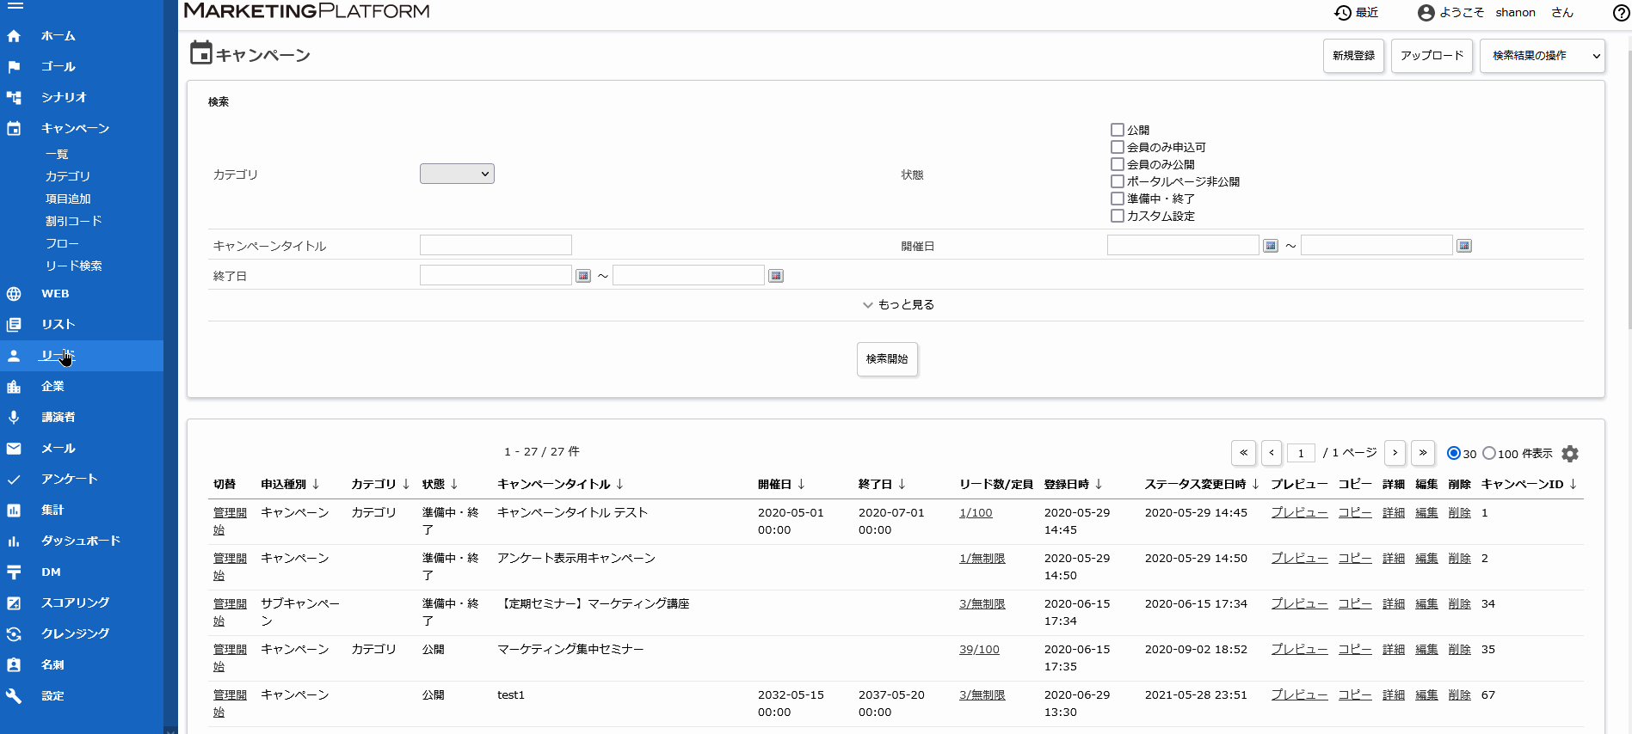Click the table settings gear icon
The image size is (1632, 734).
tap(1570, 454)
